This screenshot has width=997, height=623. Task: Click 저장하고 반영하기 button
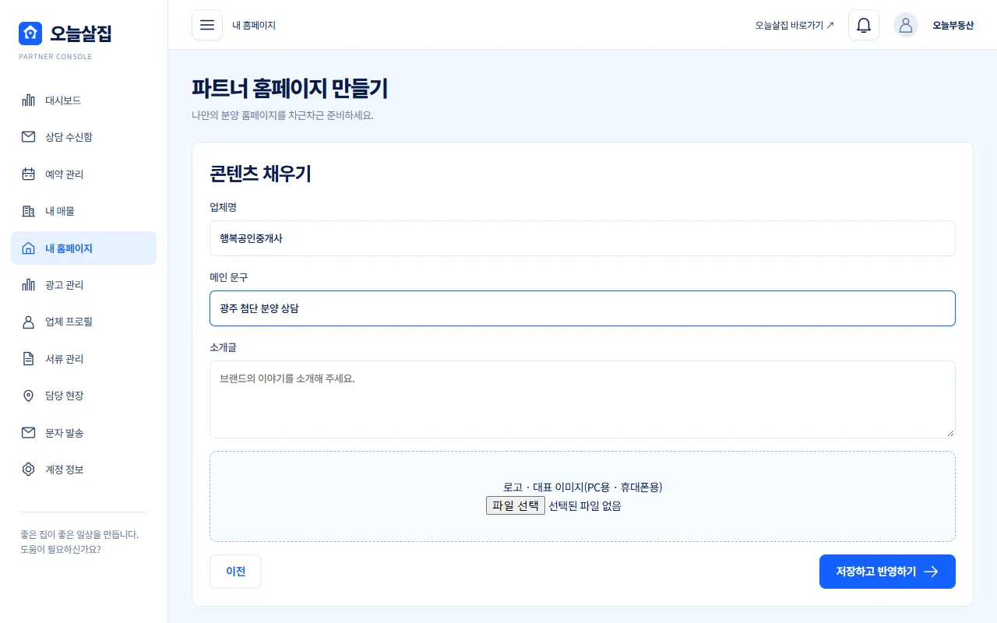point(887,572)
